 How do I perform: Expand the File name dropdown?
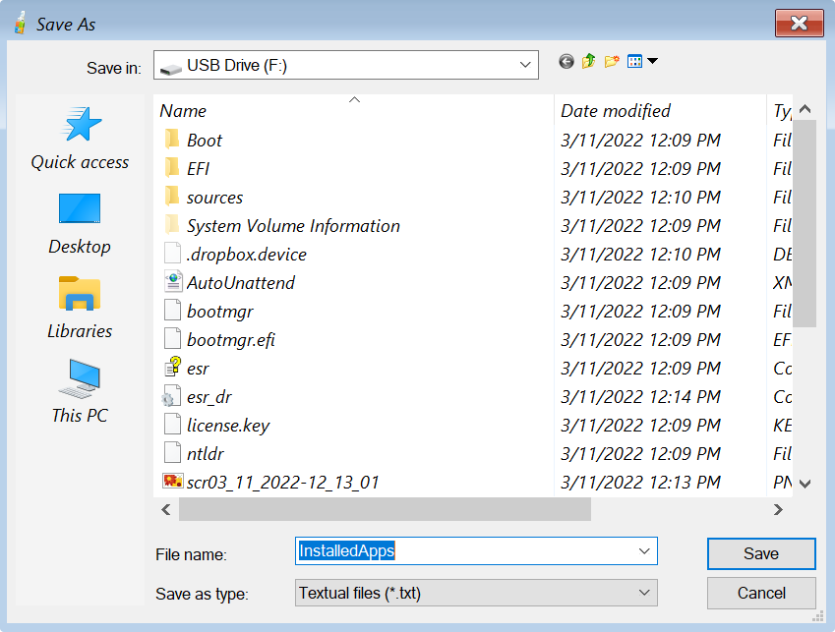click(x=644, y=551)
